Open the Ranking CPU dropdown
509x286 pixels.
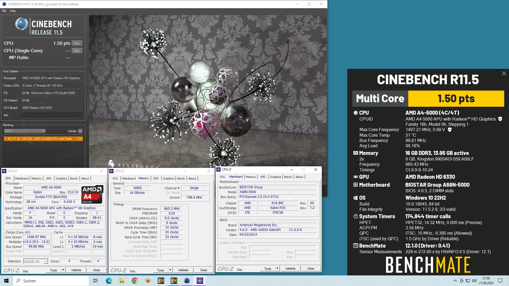pyautogui.click(x=25, y=131)
